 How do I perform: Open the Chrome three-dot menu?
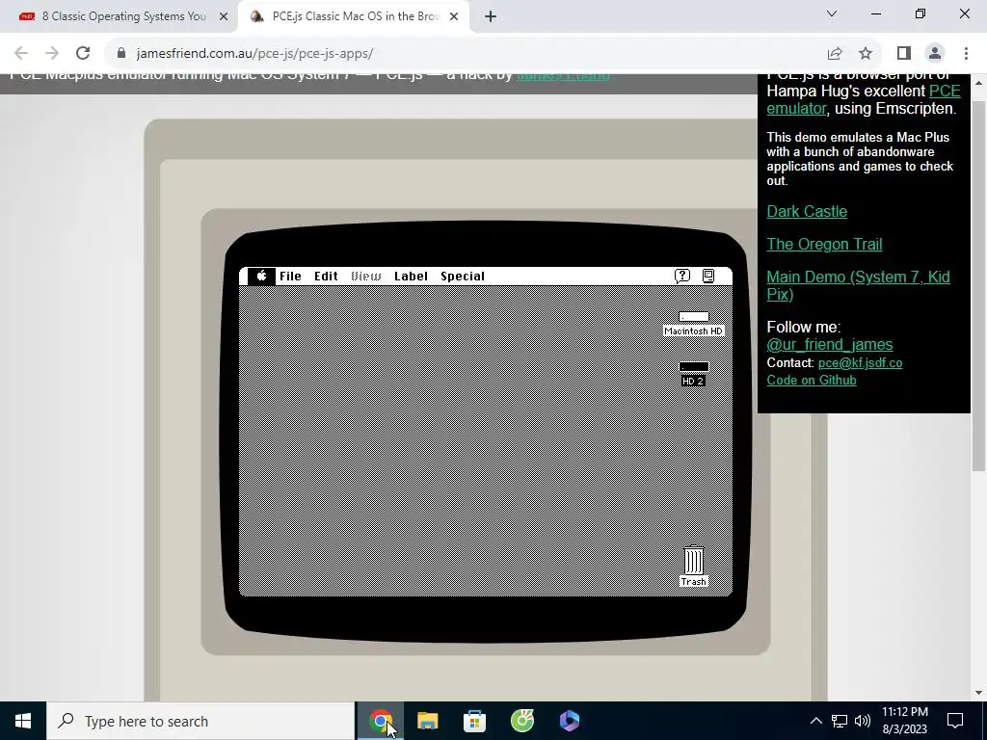coord(966,54)
